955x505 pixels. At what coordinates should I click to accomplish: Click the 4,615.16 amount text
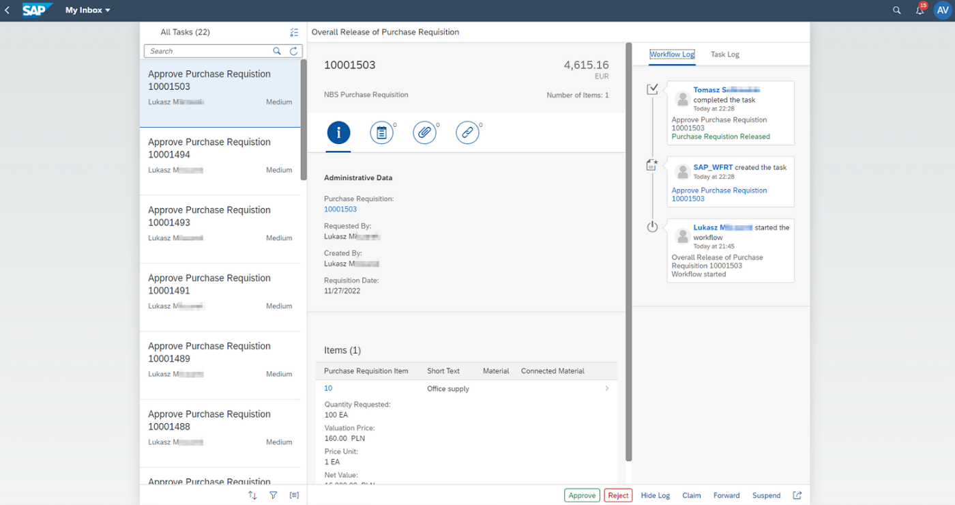pos(586,66)
